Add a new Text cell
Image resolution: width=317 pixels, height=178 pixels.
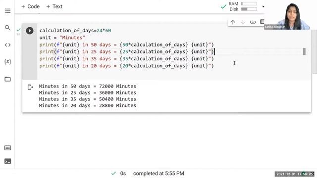click(54, 6)
